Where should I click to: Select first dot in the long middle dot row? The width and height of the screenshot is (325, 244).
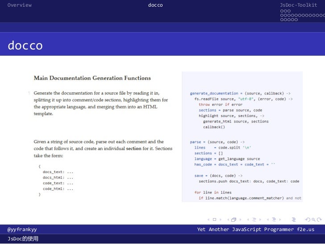[x=282, y=15]
